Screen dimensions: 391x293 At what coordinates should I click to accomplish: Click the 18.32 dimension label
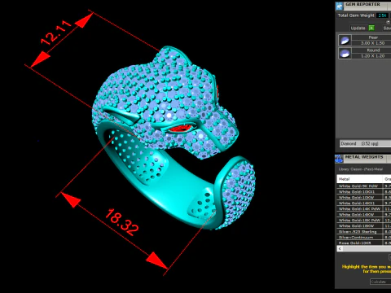tap(122, 222)
